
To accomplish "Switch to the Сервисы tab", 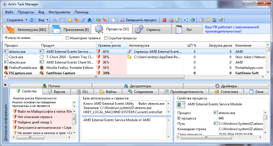I will [x=148, y=29].
